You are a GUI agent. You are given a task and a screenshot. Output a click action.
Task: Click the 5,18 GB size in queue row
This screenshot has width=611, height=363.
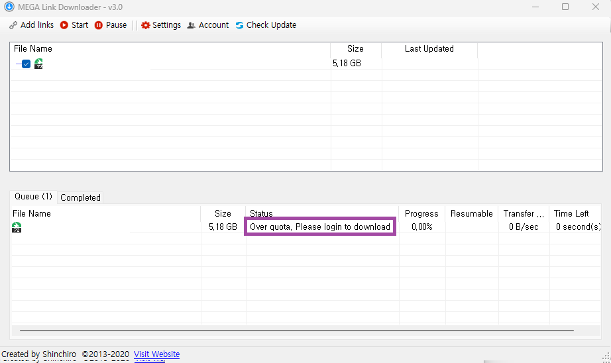tap(223, 227)
